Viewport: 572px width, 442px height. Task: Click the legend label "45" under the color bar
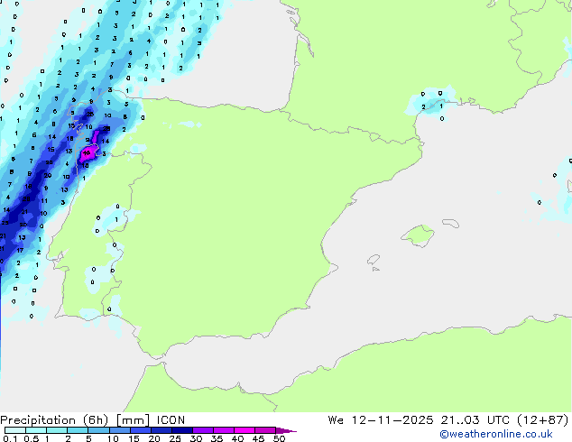coord(258,438)
